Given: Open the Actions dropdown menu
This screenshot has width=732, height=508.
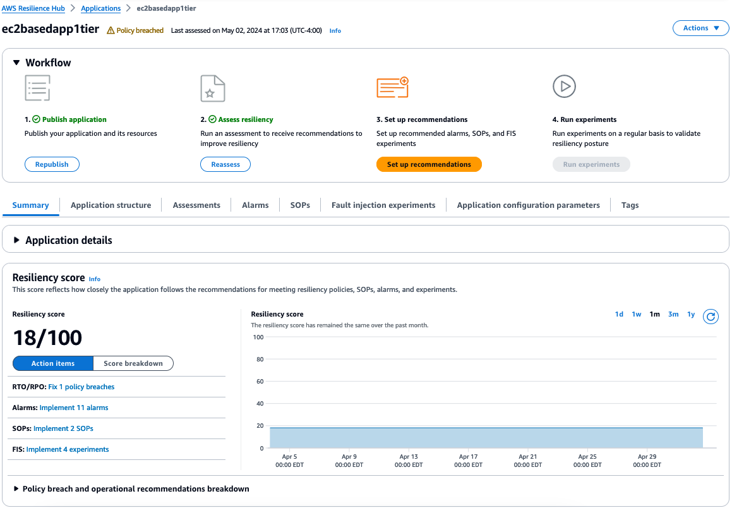Looking at the screenshot, I should pos(700,28).
